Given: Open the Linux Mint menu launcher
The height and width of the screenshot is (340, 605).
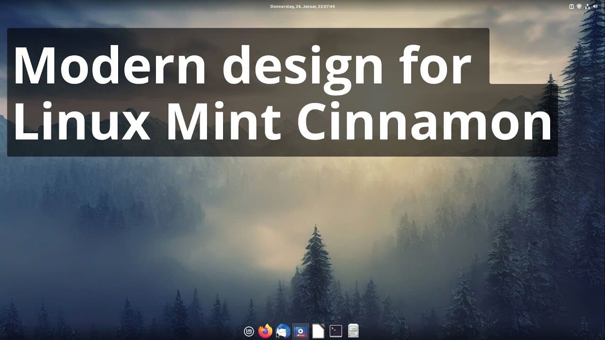Looking at the screenshot, I should coord(249,331).
